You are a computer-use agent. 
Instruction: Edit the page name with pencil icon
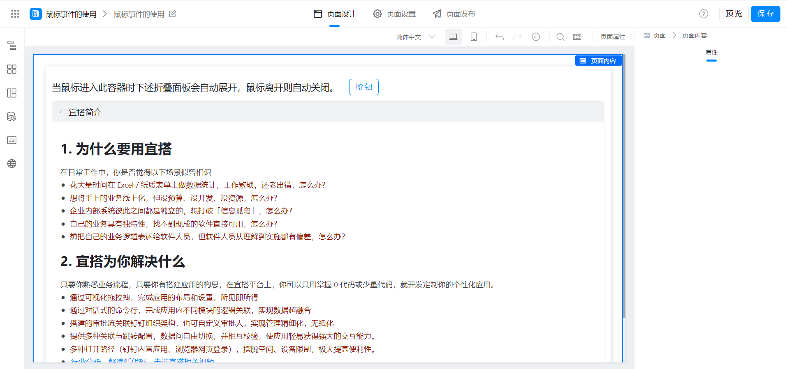pos(173,14)
